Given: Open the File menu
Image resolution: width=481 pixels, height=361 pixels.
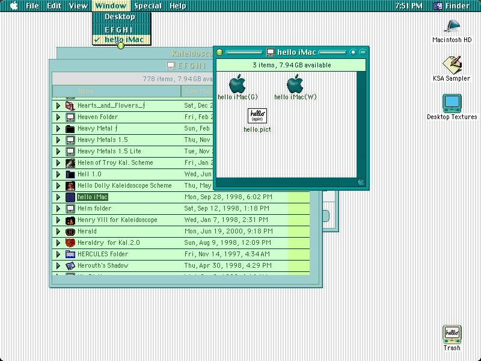Looking at the screenshot, I should [32, 6].
